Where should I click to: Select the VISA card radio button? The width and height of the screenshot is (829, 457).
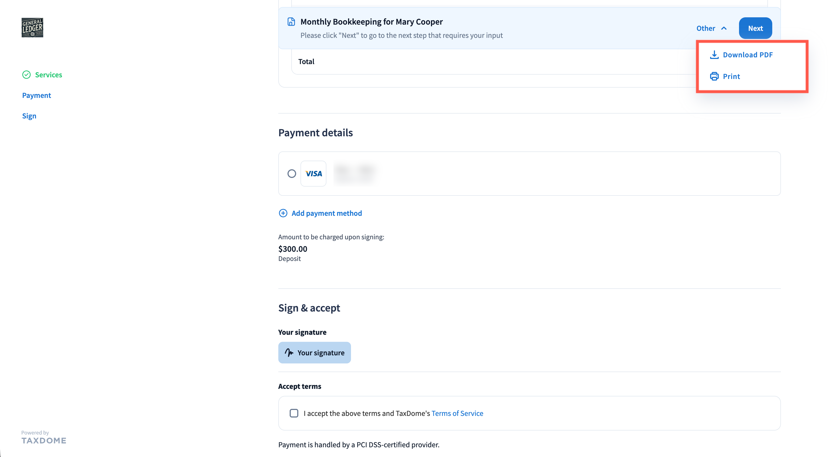(292, 174)
